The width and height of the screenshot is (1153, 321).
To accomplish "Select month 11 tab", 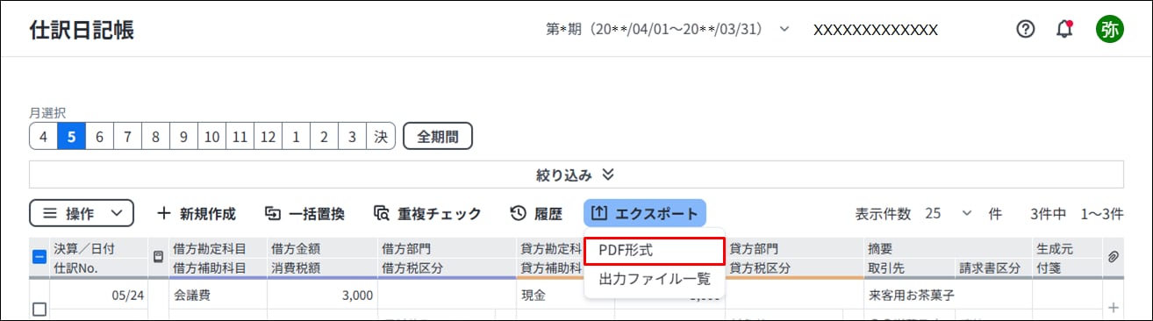I will click(240, 137).
